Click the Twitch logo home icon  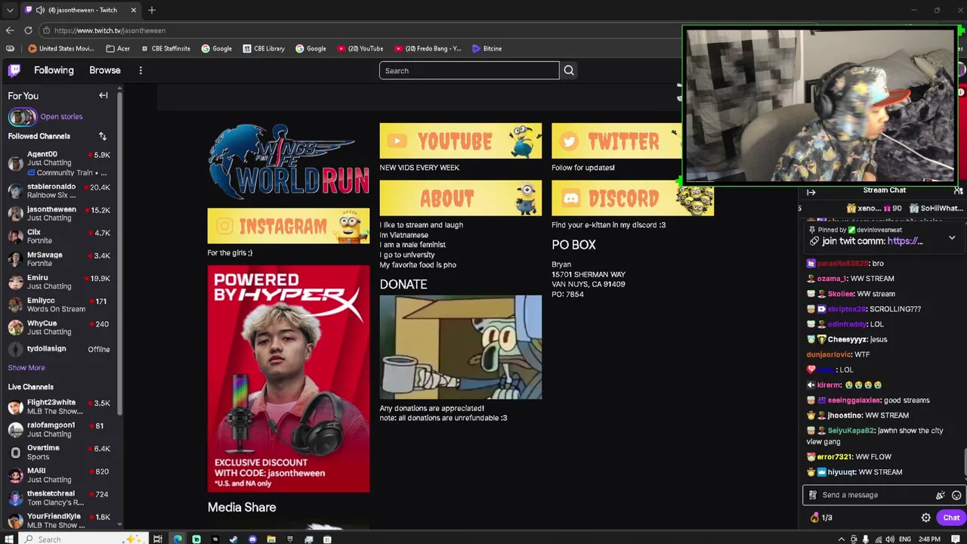point(14,70)
